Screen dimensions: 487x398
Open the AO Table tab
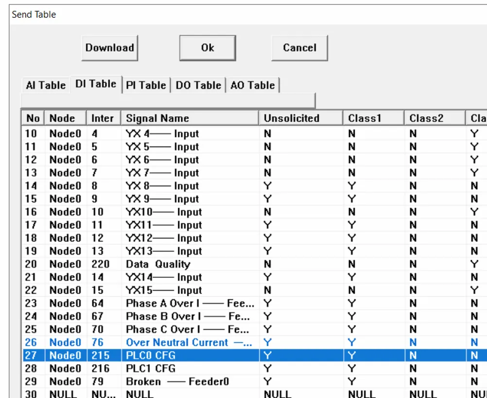[x=253, y=85]
